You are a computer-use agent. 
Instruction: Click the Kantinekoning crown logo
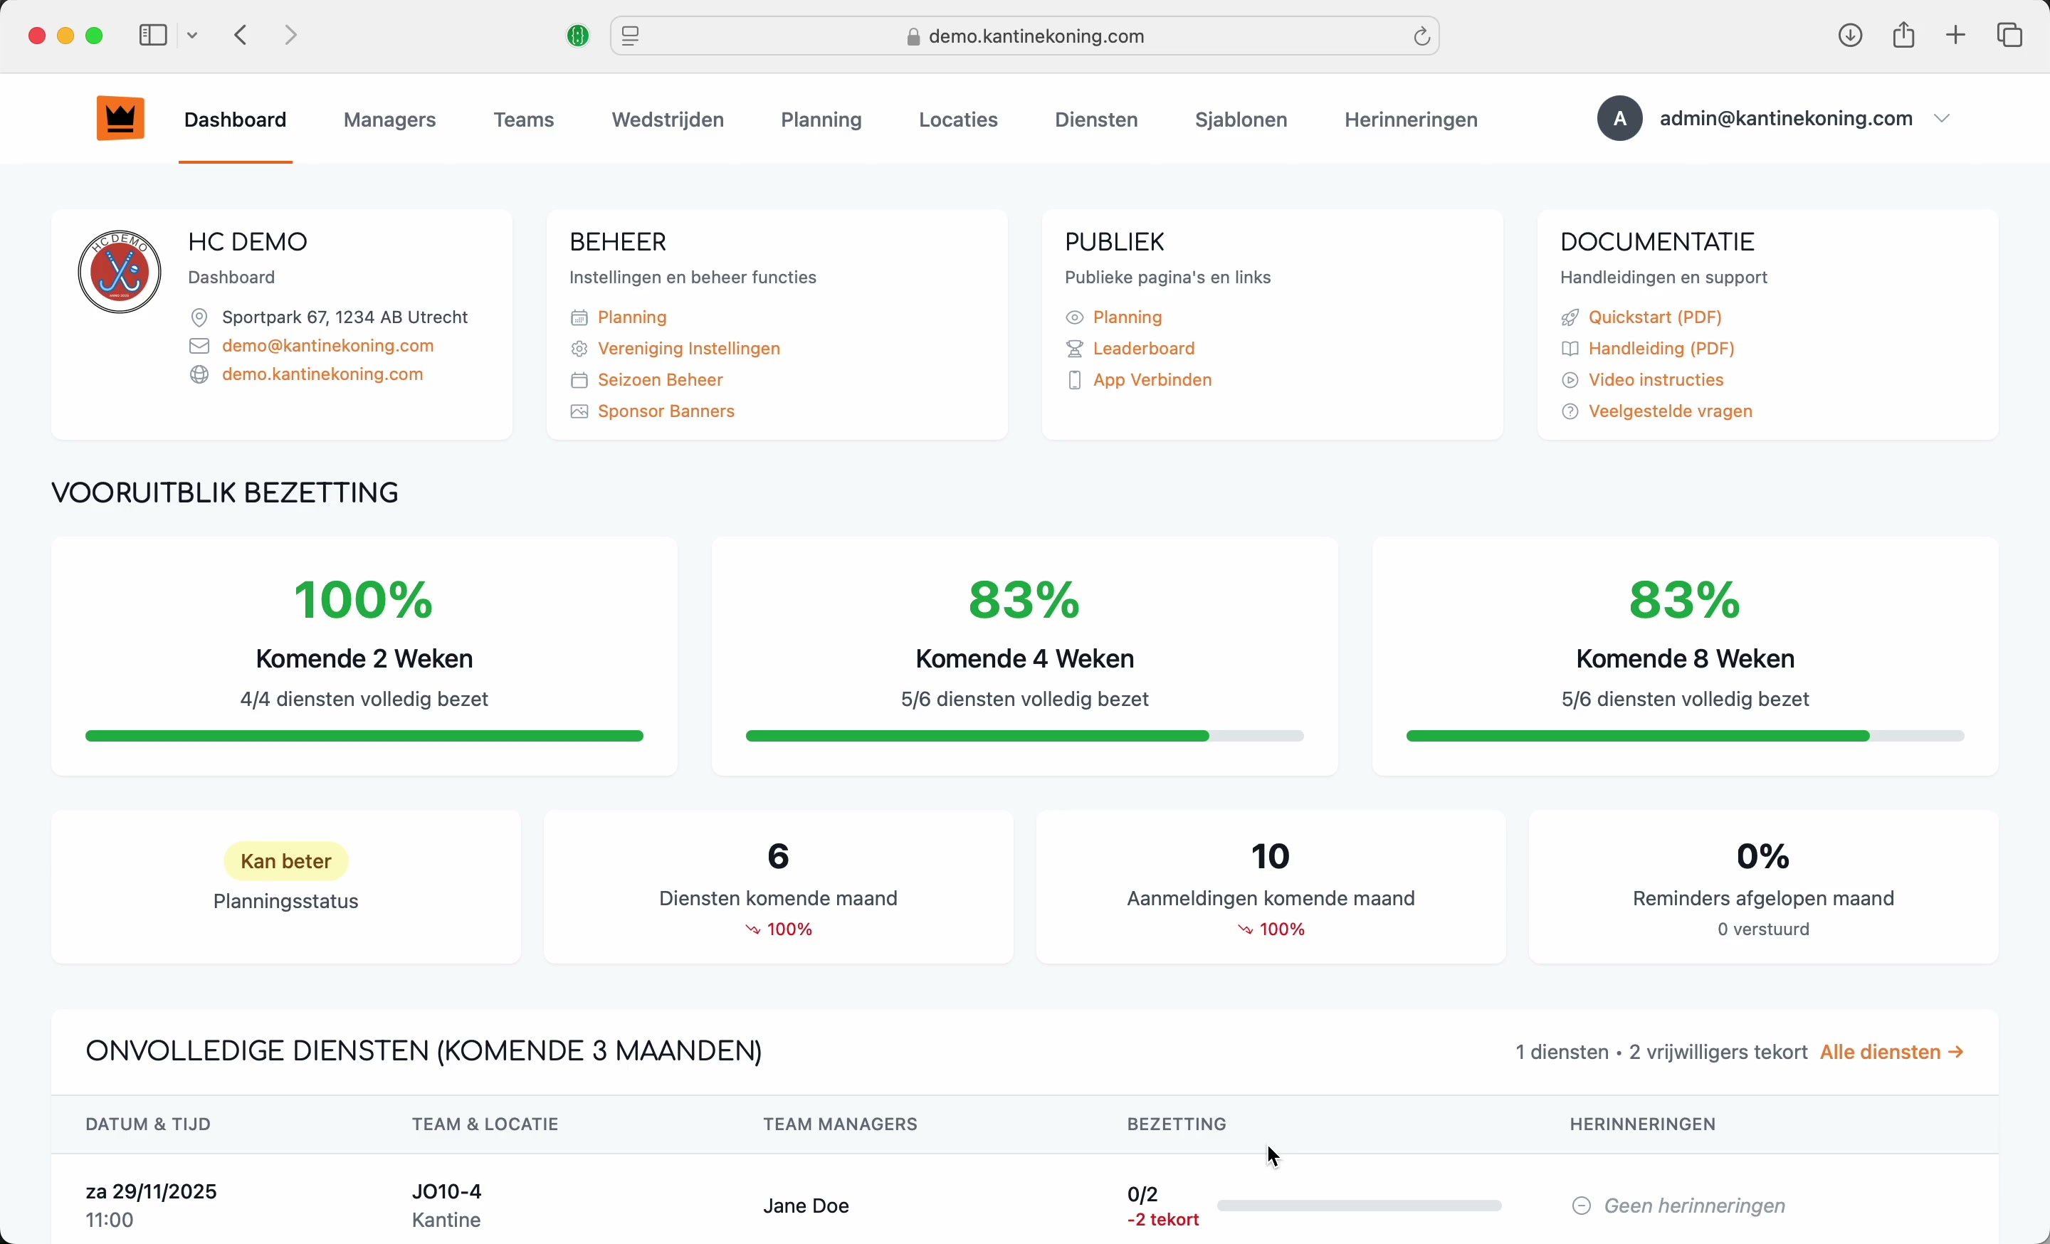(120, 119)
